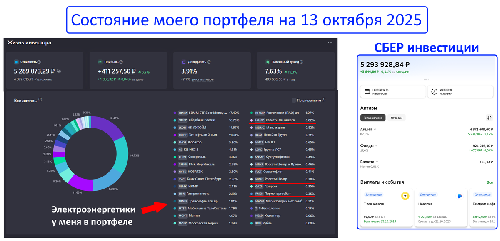Select the SBMM ticker badge
The image size is (500, 241).
182,113
